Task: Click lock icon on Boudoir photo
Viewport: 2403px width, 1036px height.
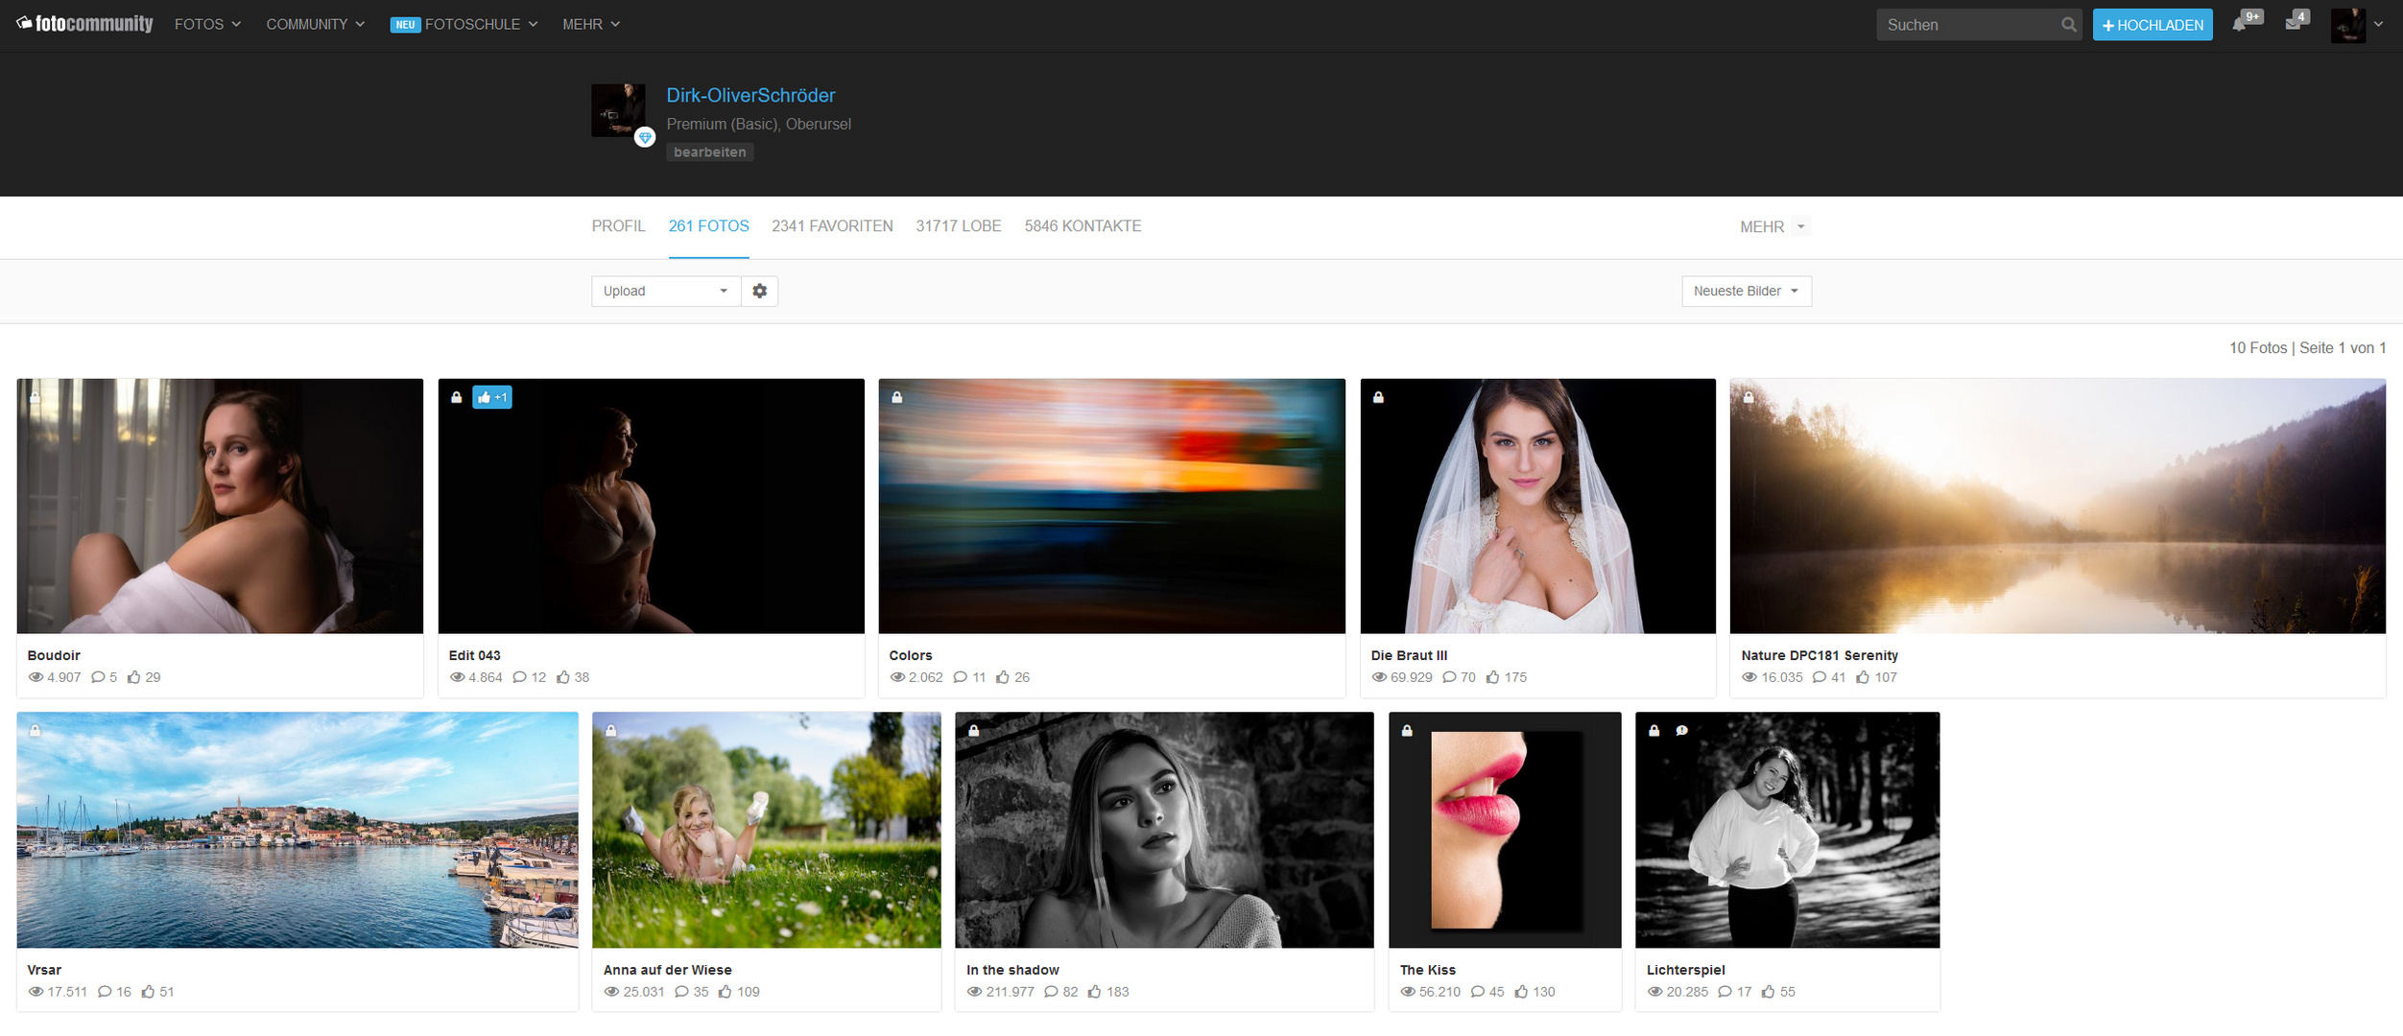Action: 35,397
